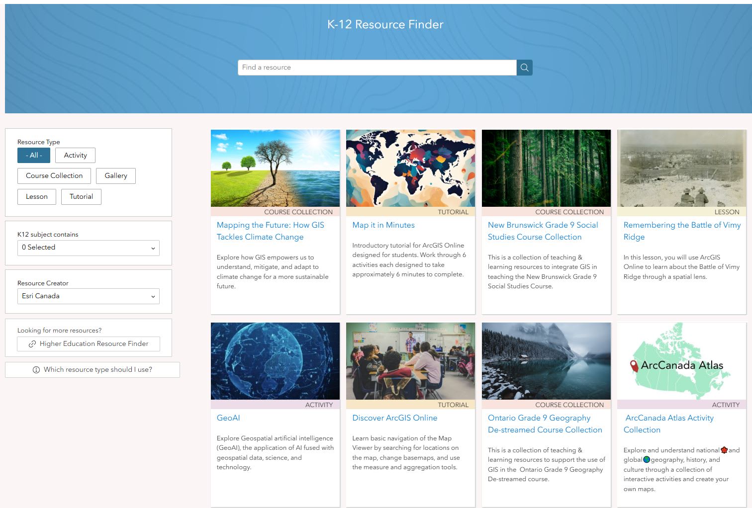Click the 'Introductory tutorial for ArcGIS Online' description
Image resolution: width=752 pixels, height=508 pixels.
coord(409,260)
